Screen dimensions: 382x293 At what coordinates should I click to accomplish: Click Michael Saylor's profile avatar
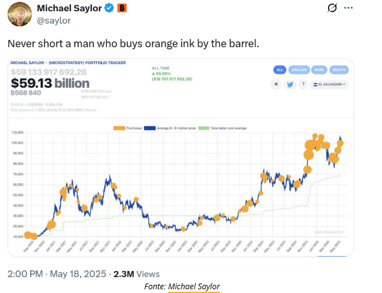pos(19,14)
